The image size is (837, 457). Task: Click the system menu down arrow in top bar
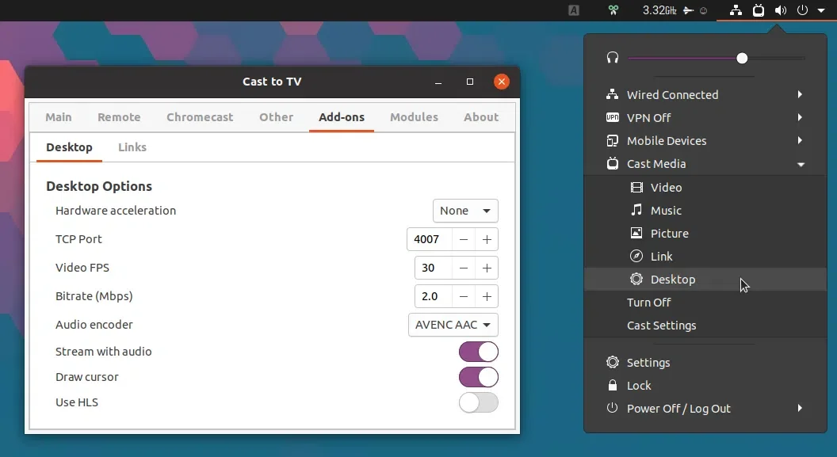click(x=821, y=10)
